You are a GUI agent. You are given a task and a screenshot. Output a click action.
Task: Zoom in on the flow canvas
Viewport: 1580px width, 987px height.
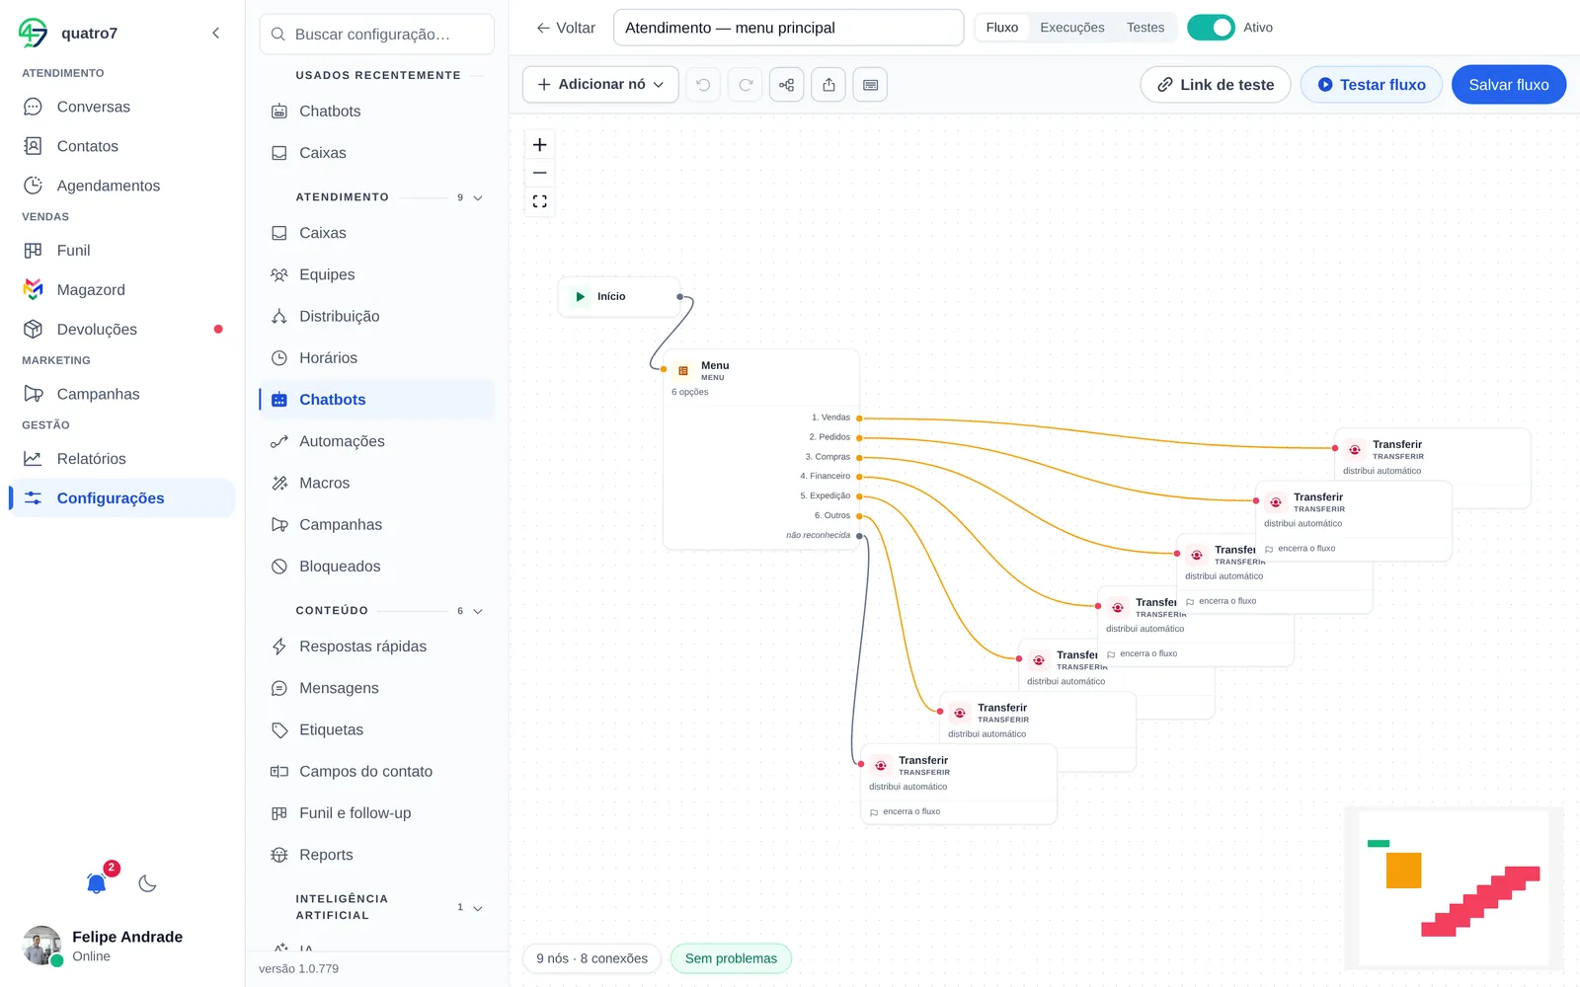click(540, 145)
